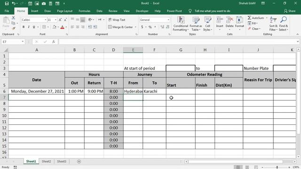Select cell containing Karachi

155,91
